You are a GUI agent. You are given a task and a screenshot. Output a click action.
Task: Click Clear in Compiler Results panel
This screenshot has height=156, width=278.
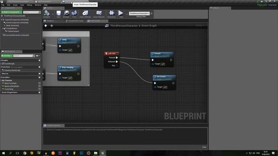point(204,147)
